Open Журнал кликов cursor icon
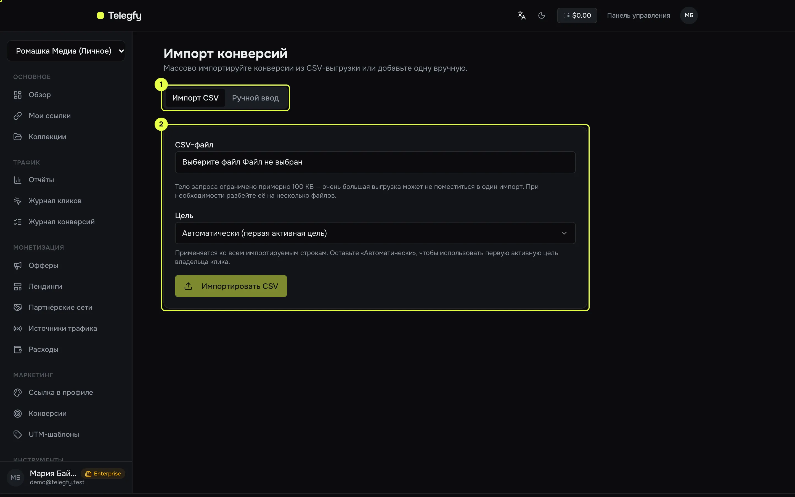This screenshot has width=795, height=497. [x=17, y=201]
